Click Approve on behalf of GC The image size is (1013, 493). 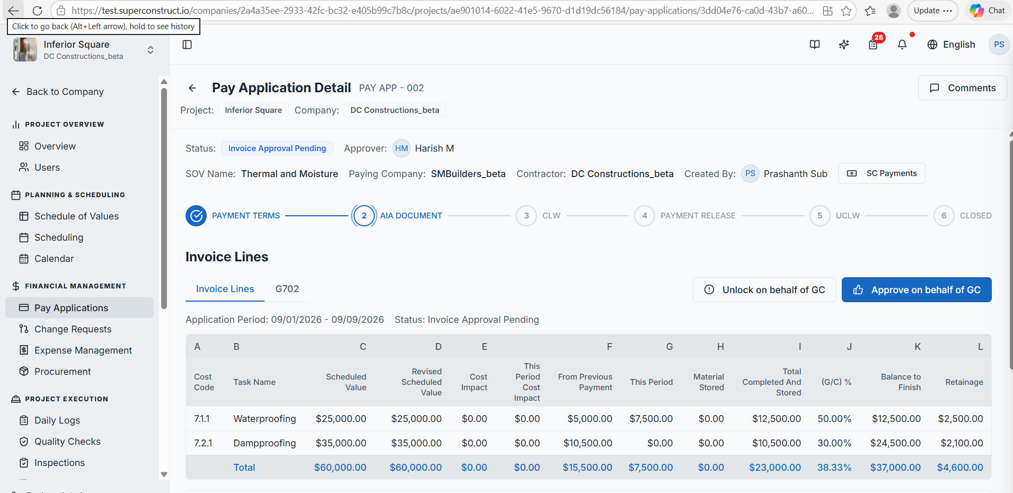coord(917,290)
